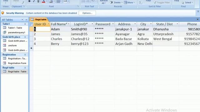Open the Select dropdown in Find group

tap(187, 2)
